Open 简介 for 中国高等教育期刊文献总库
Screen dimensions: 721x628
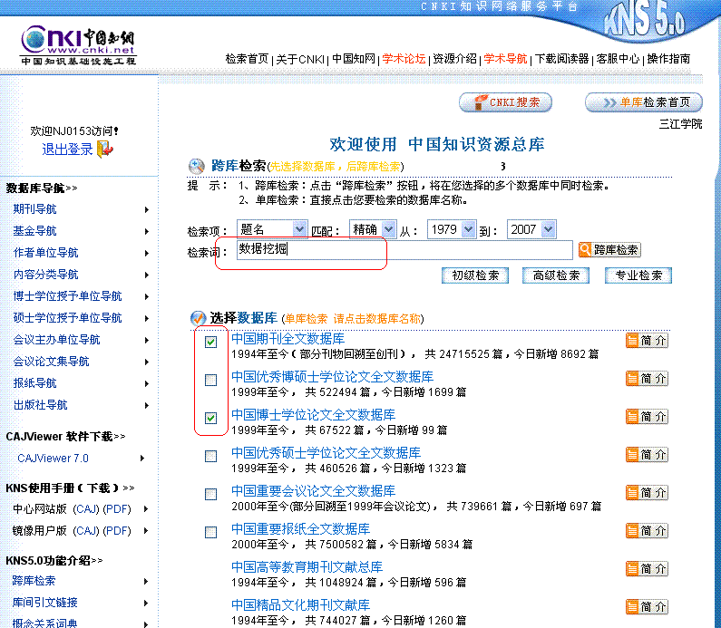[x=647, y=569]
